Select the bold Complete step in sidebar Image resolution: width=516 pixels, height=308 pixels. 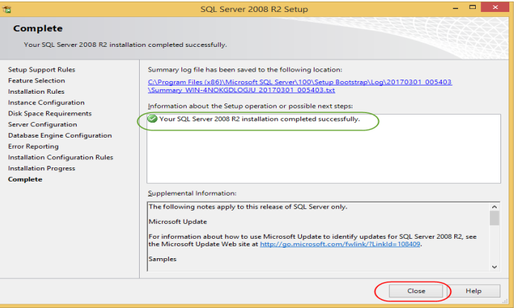coord(25,179)
